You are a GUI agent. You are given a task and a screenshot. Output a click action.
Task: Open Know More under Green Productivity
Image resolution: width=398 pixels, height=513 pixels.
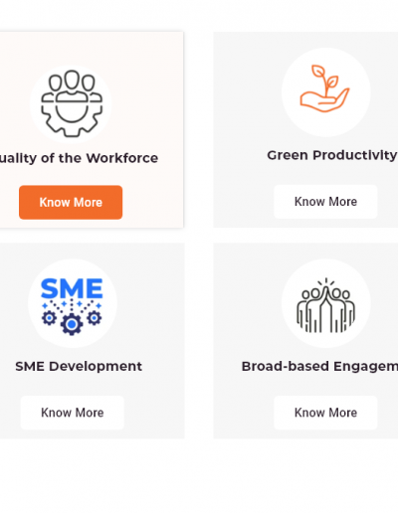[x=325, y=202]
